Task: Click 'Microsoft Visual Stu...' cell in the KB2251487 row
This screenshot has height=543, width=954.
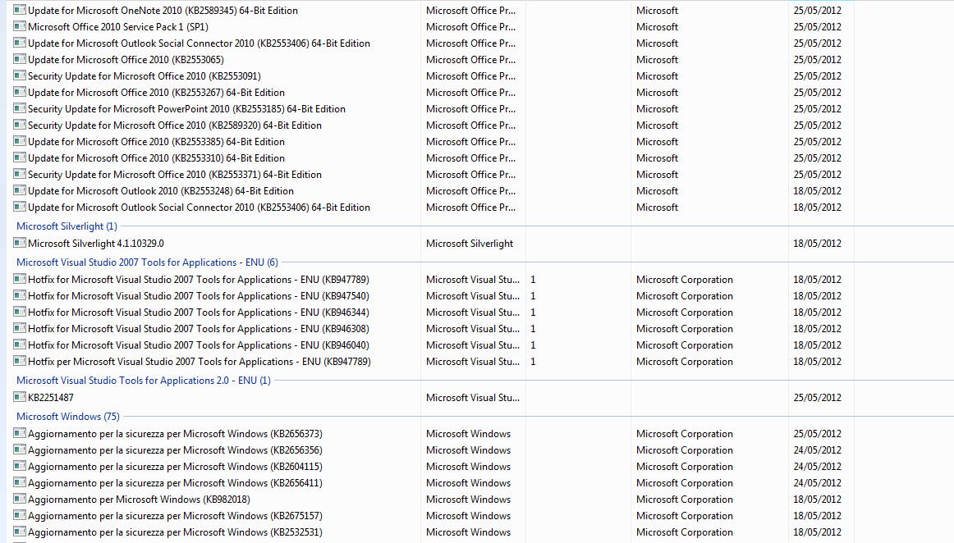Action: click(473, 398)
